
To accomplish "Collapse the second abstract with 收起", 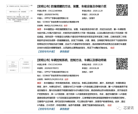I will (109, 105).
